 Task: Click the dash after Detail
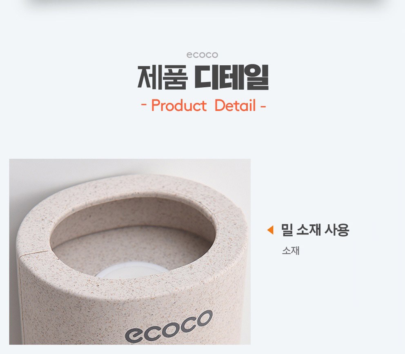[x=263, y=106]
